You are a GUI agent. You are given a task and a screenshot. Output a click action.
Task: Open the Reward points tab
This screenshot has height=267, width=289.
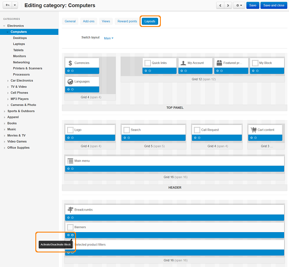coord(127,21)
